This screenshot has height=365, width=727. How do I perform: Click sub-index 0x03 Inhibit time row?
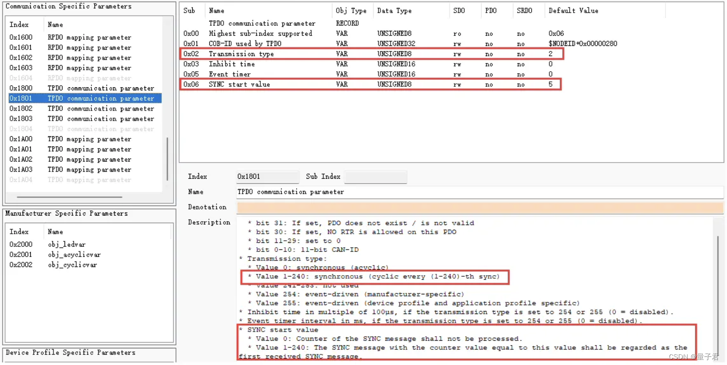pos(424,64)
